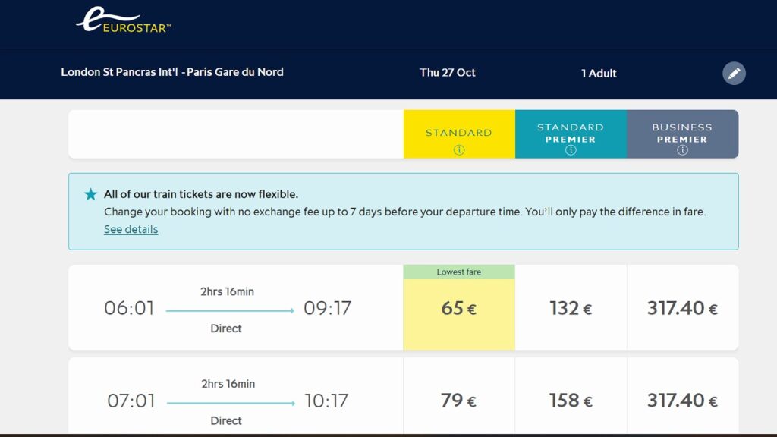
Task: Select the Business Premier class tab
Action: pyautogui.click(x=682, y=134)
